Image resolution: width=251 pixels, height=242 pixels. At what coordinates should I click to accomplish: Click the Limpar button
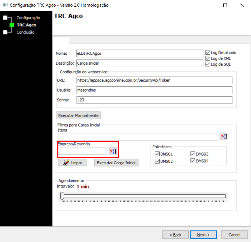click(73, 163)
